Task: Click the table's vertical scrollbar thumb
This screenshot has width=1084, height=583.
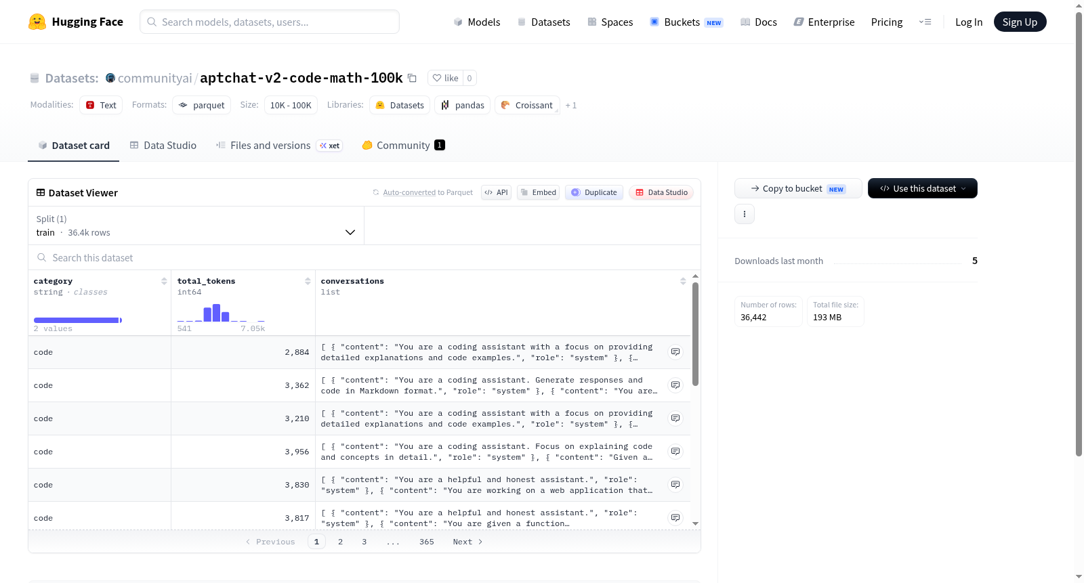Action: pyautogui.click(x=695, y=334)
